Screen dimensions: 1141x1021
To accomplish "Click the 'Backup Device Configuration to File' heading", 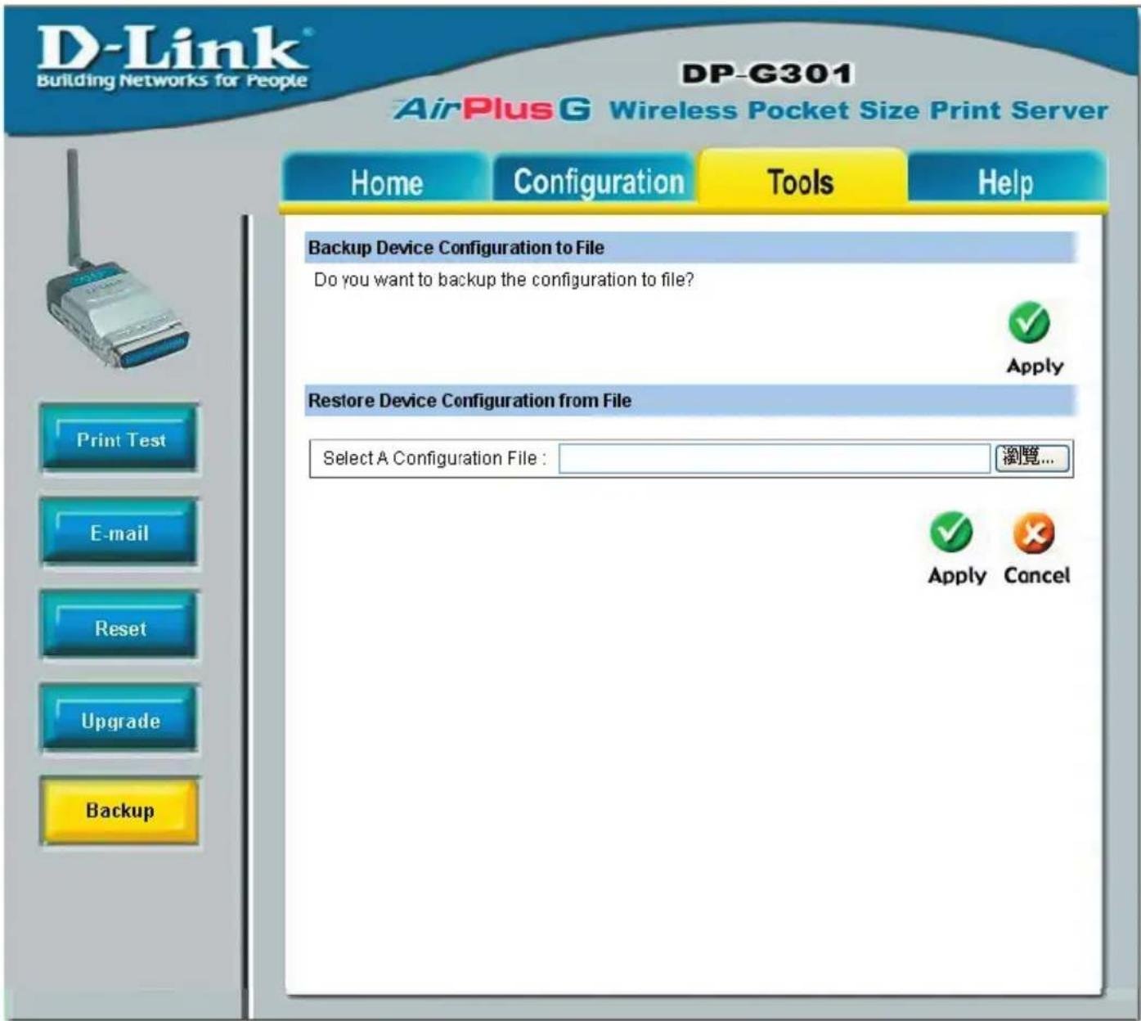I will tap(456, 248).
